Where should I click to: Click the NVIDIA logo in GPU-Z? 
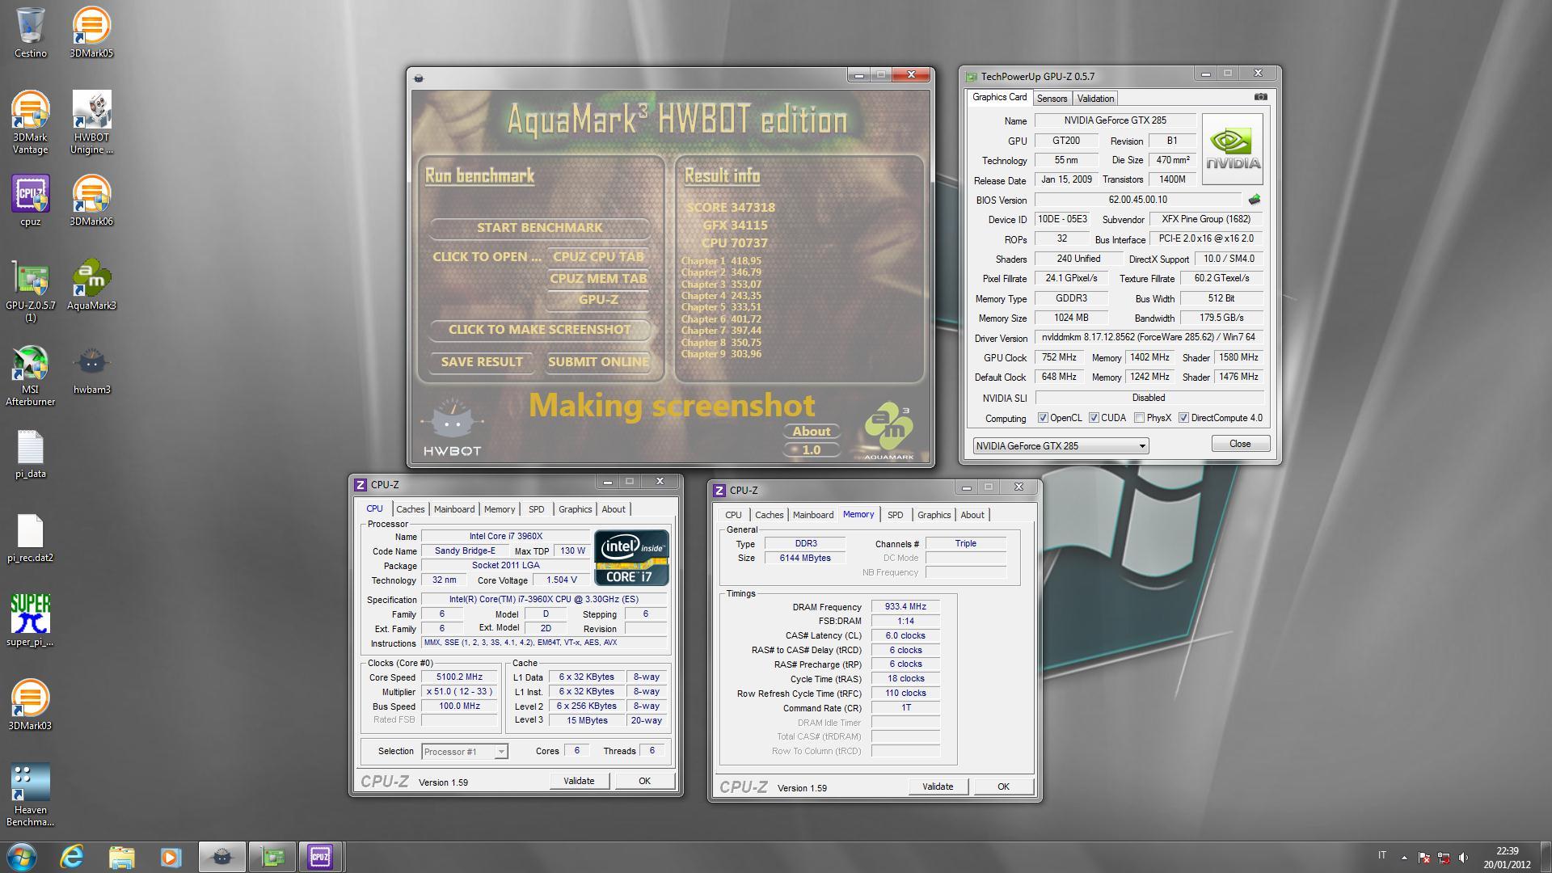click(x=1232, y=149)
